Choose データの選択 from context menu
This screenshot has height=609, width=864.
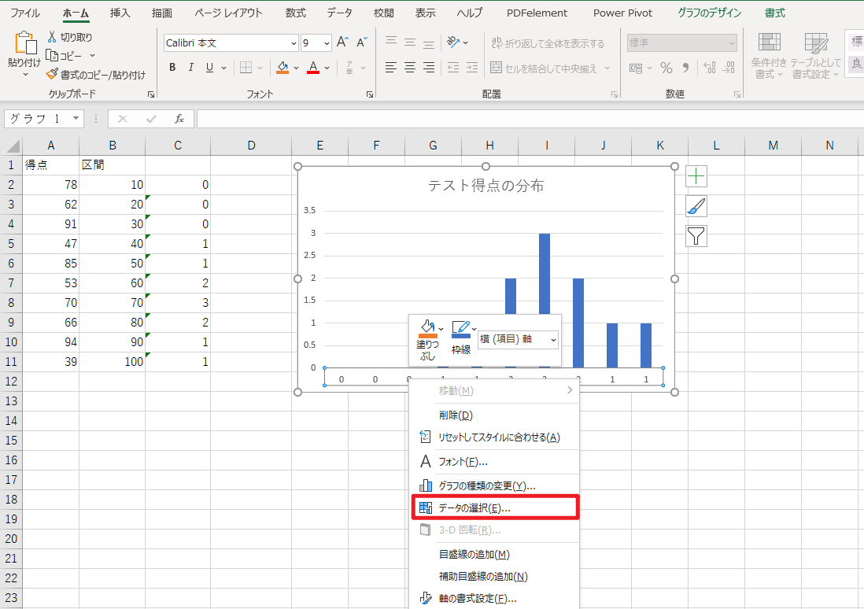(x=474, y=508)
